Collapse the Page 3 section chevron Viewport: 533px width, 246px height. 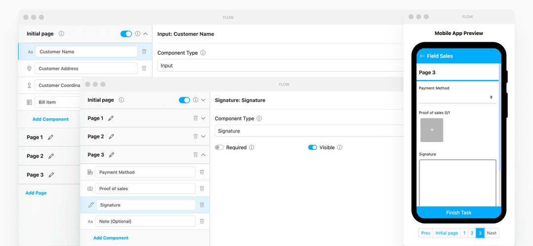(x=203, y=155)
